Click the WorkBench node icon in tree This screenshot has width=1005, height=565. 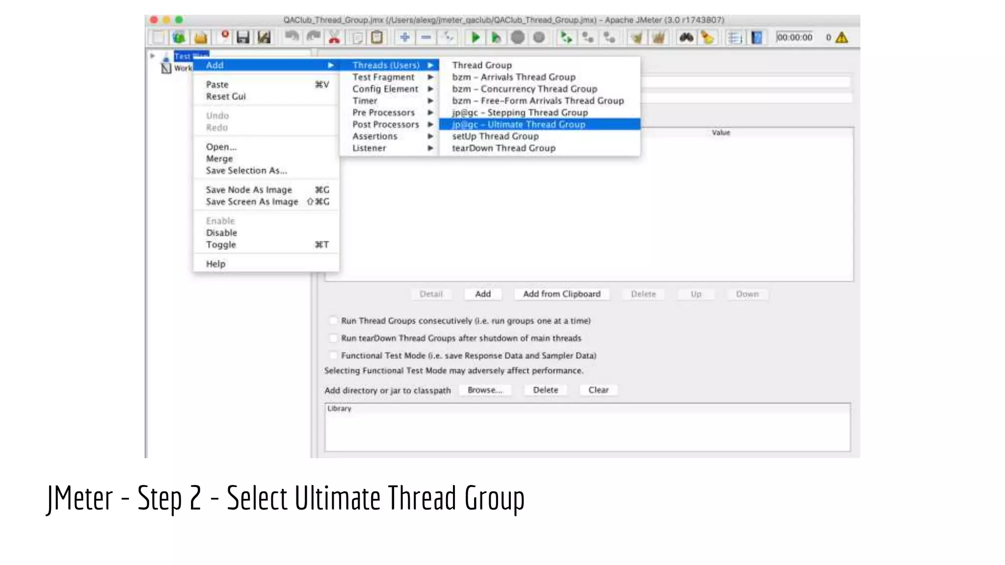pos(166,68)
